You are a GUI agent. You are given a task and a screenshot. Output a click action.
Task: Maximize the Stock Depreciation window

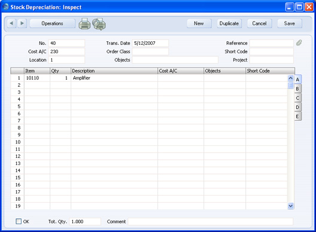(x=299, y=7)
